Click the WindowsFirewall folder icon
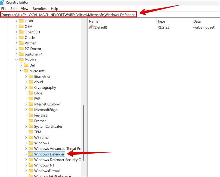Screen dimensions: 220x177 31,170
